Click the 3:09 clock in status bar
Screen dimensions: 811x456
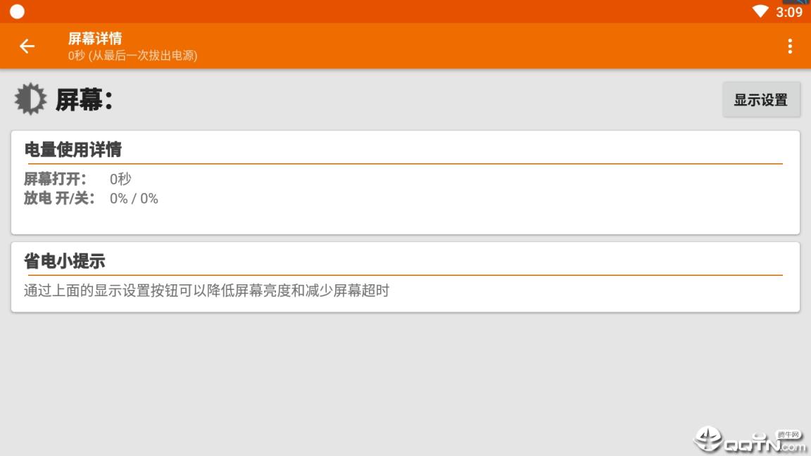coord(789,12)
